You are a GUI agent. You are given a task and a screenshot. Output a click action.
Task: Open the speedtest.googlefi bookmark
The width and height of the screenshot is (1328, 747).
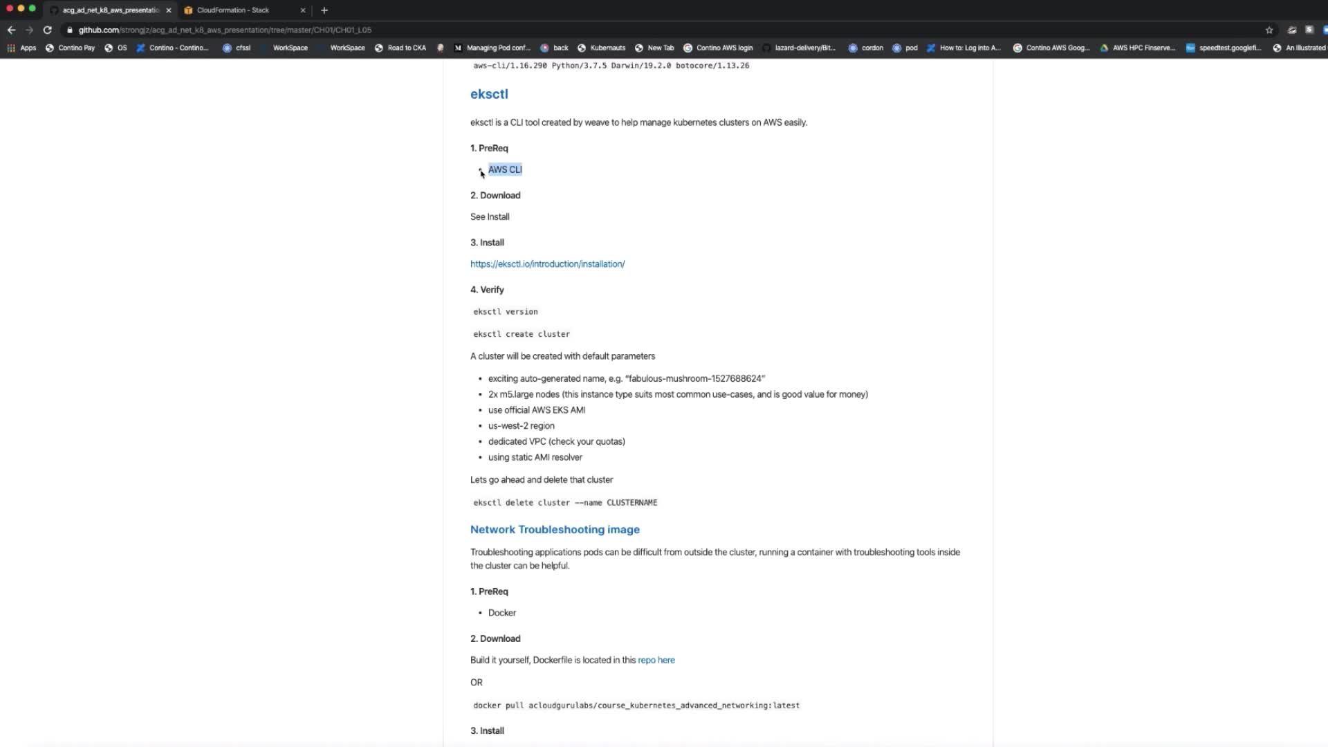coord(1229,48)
